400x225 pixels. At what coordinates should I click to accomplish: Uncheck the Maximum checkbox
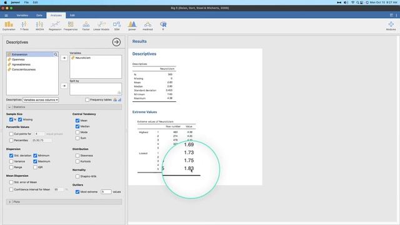tap(35, 161)
